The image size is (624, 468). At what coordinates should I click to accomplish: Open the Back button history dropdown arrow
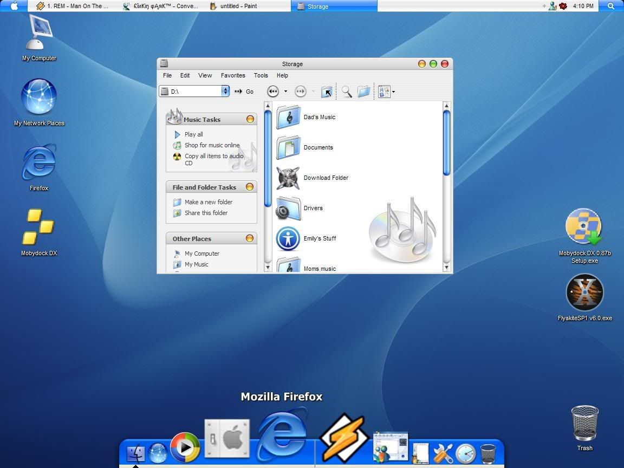point(285,92)
